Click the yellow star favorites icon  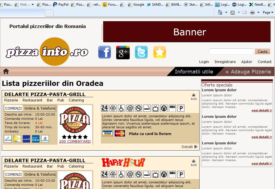[x=160, y=52]
